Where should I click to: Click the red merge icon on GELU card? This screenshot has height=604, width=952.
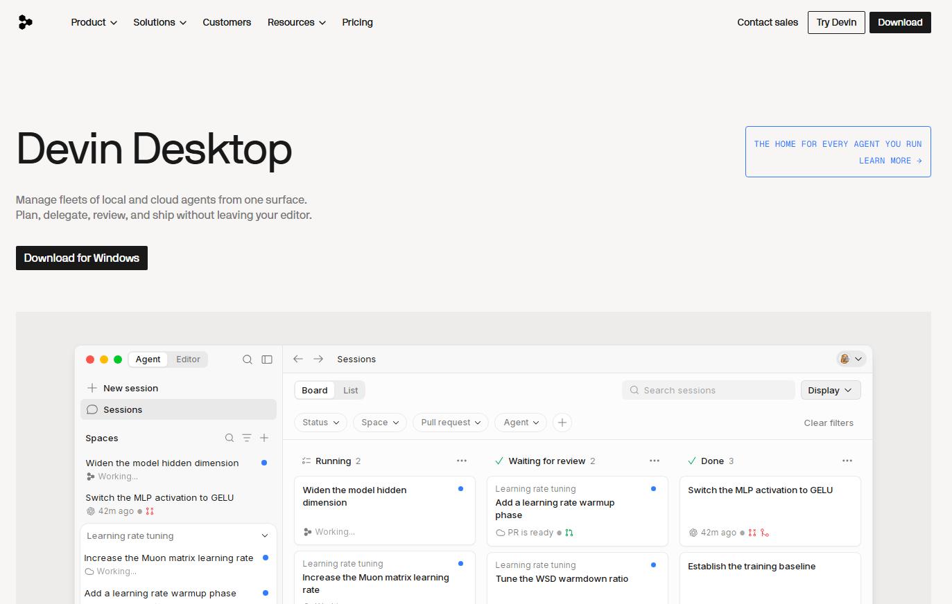point(765,533)
